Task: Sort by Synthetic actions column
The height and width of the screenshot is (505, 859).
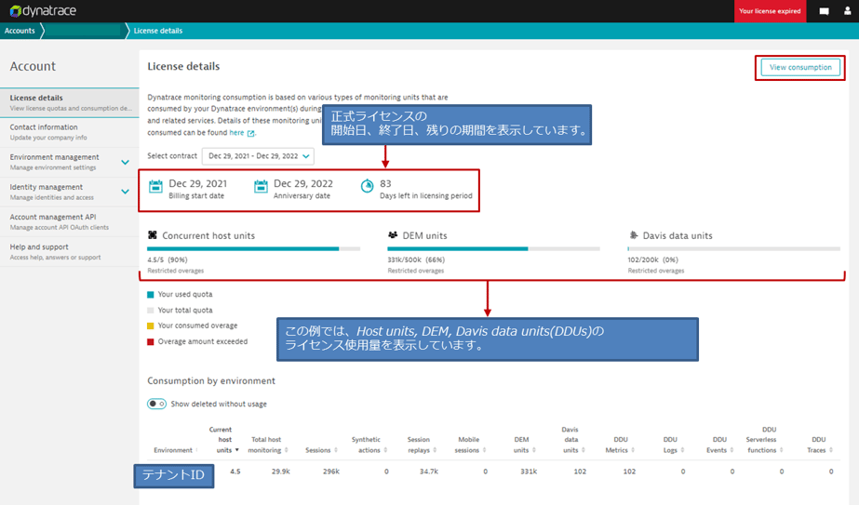Action: (369, 445)
